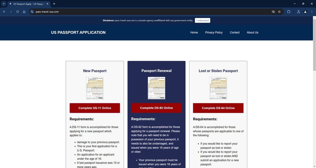This screenshot has width=316, height=168.
Task: Click inside the address bar
Action: 84,11
